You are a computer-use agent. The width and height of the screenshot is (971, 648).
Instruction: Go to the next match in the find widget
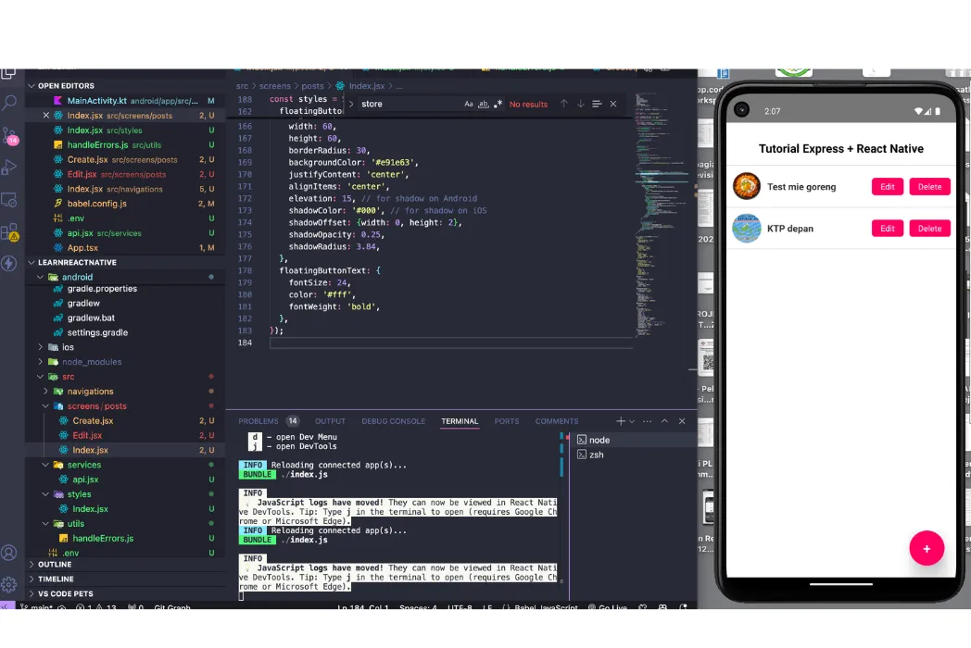click(x=580, y=104)
